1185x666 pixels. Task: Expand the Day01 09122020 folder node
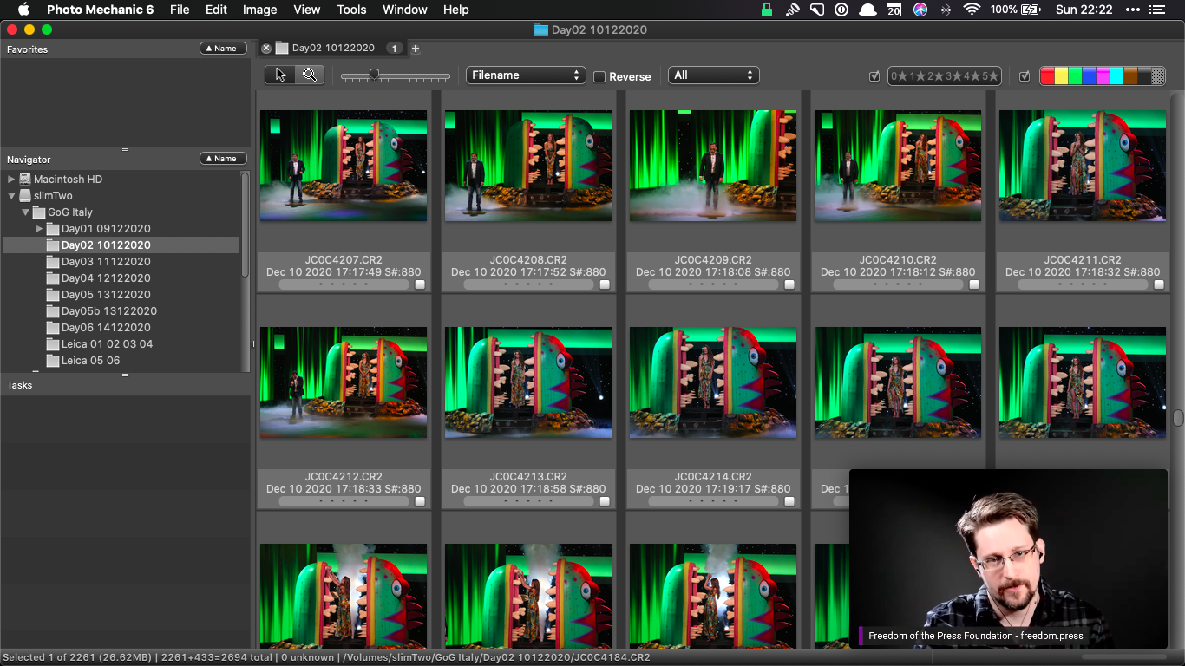click(x=39, y=228)
